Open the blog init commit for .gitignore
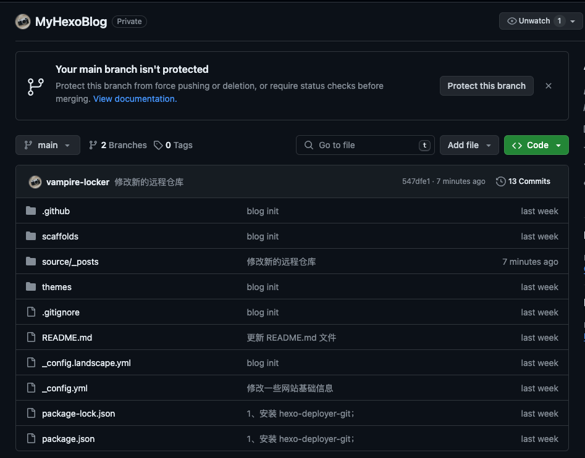The height and width of the screenshot is (458, 585). click(x=263, y=312)
